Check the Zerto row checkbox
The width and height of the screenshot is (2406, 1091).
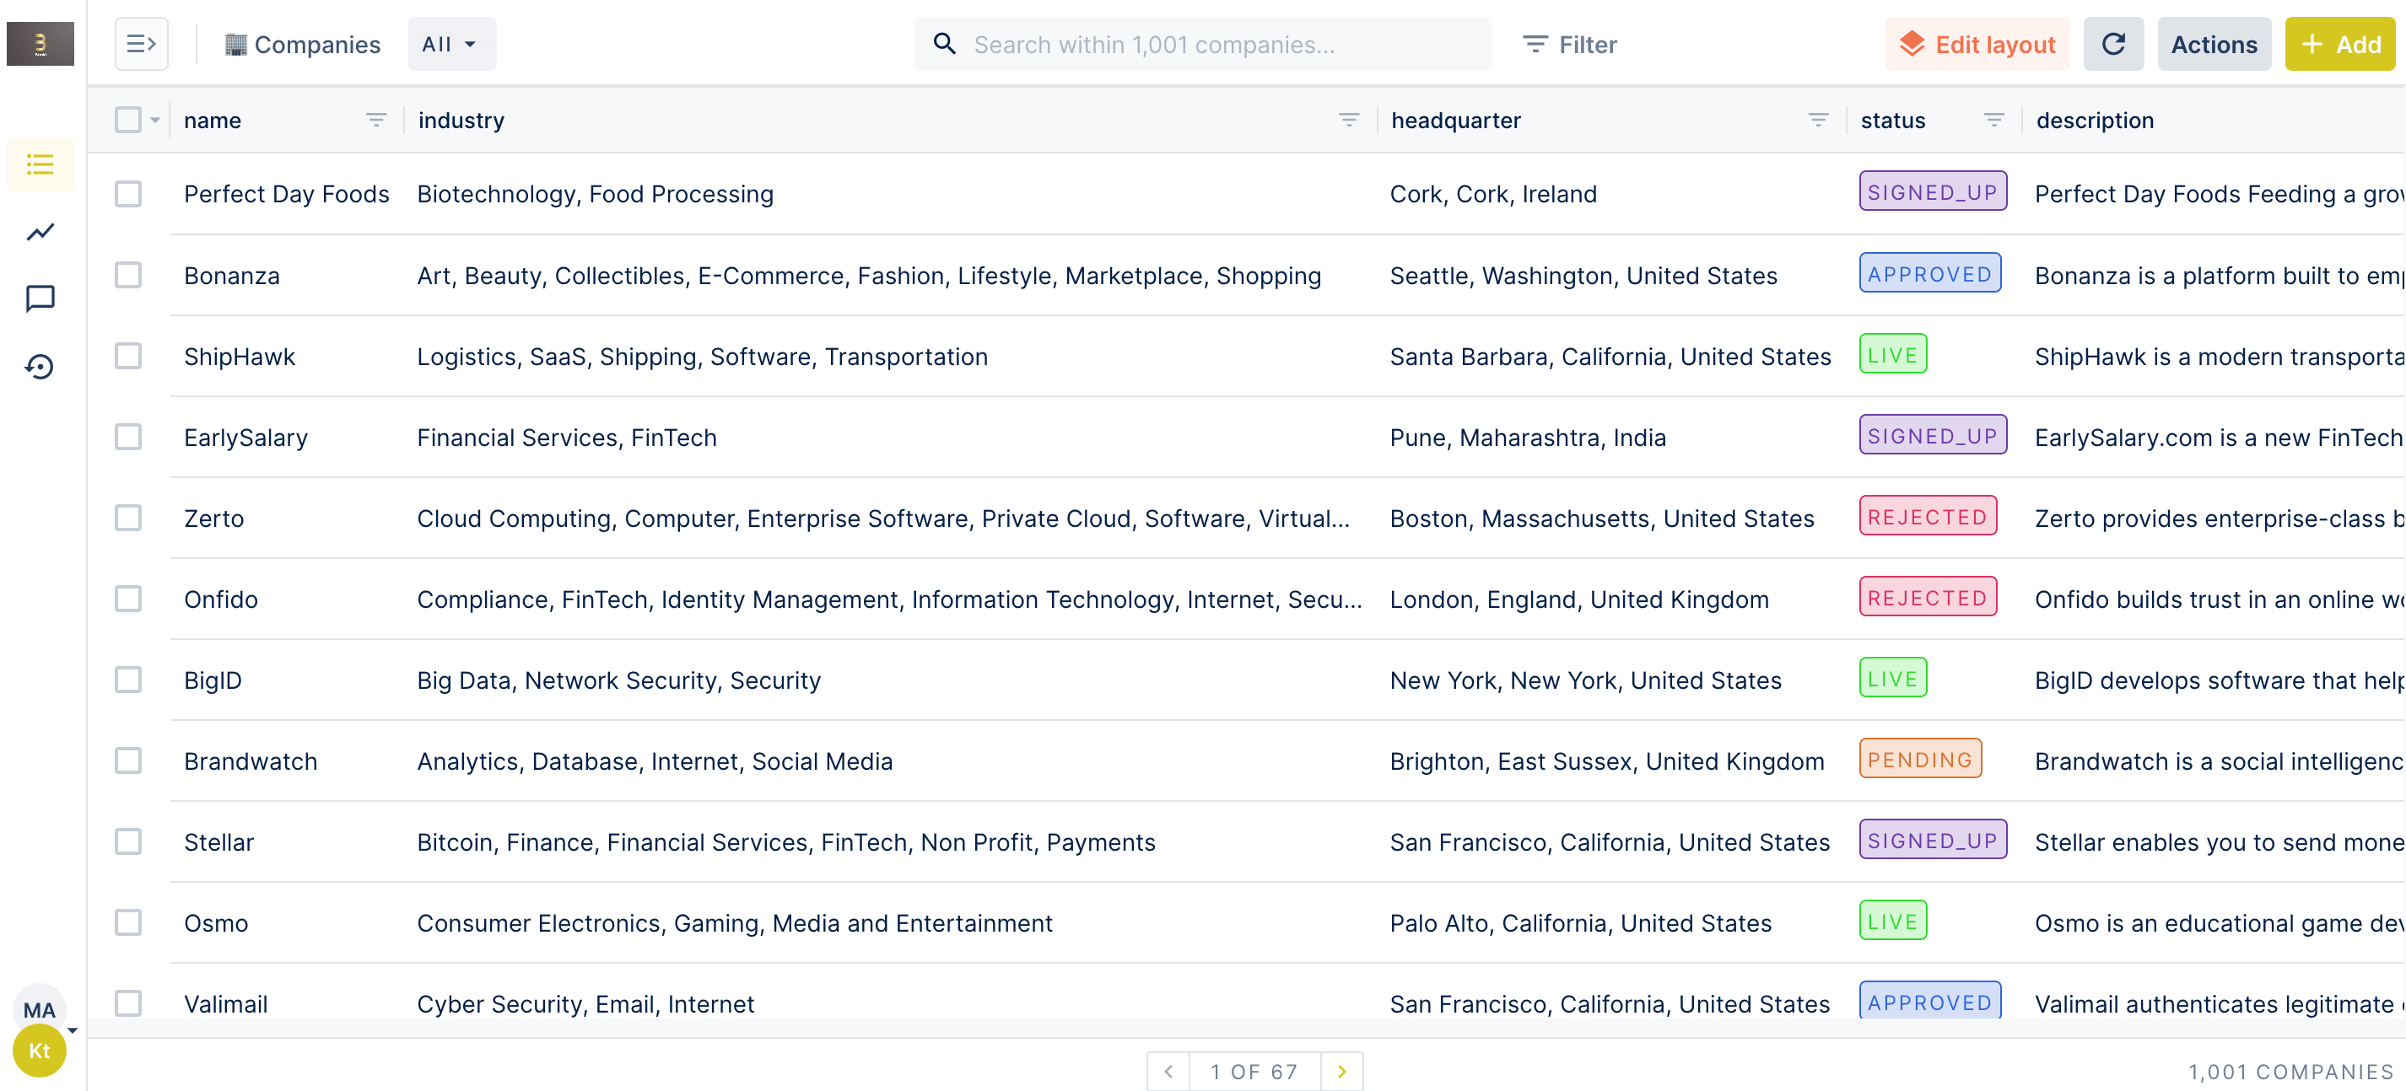click(x=128, y=518)
